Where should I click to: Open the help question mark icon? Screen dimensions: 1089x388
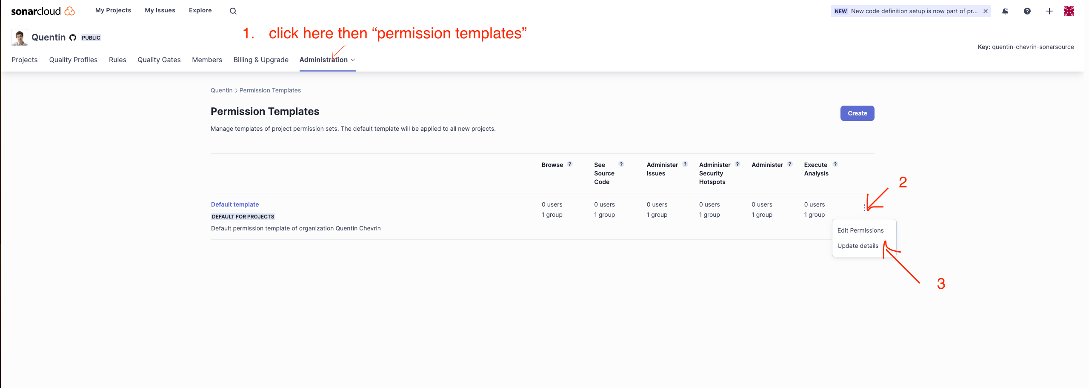coord(1027,11)
